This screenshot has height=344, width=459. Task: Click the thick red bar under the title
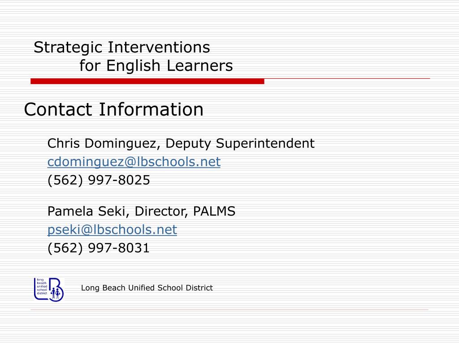147,82
